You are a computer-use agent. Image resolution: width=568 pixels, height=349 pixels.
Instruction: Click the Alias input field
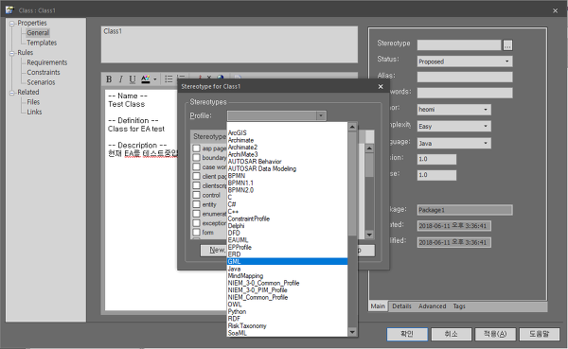(x=465, y=77)
